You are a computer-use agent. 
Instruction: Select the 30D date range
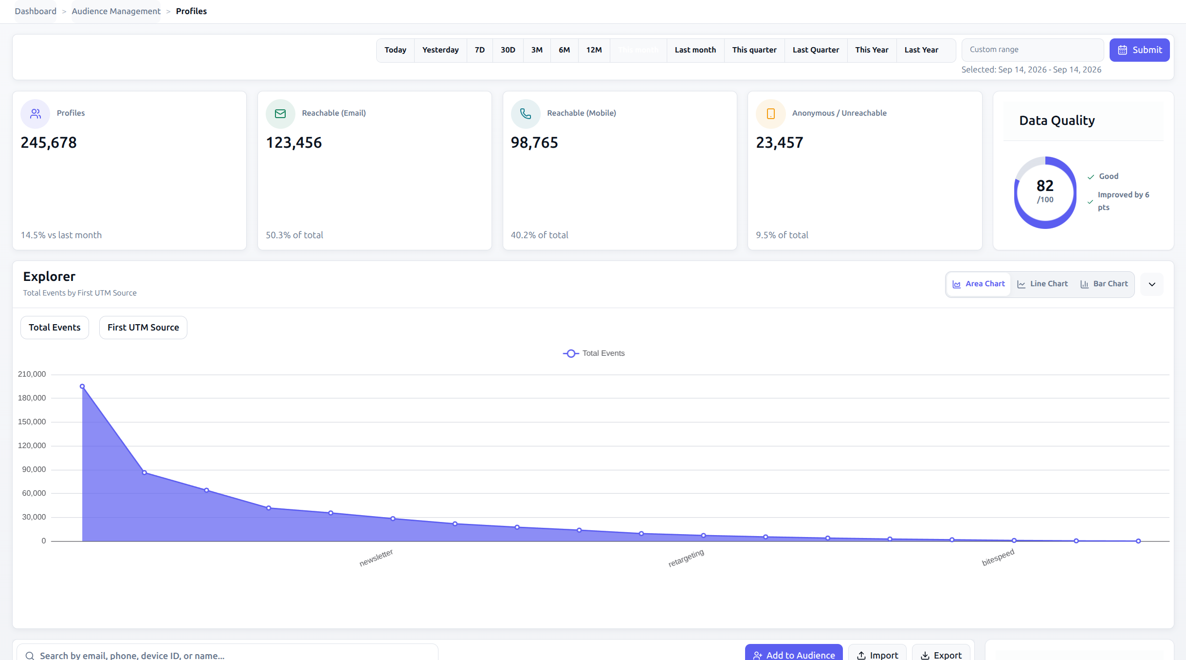point(508,50)
